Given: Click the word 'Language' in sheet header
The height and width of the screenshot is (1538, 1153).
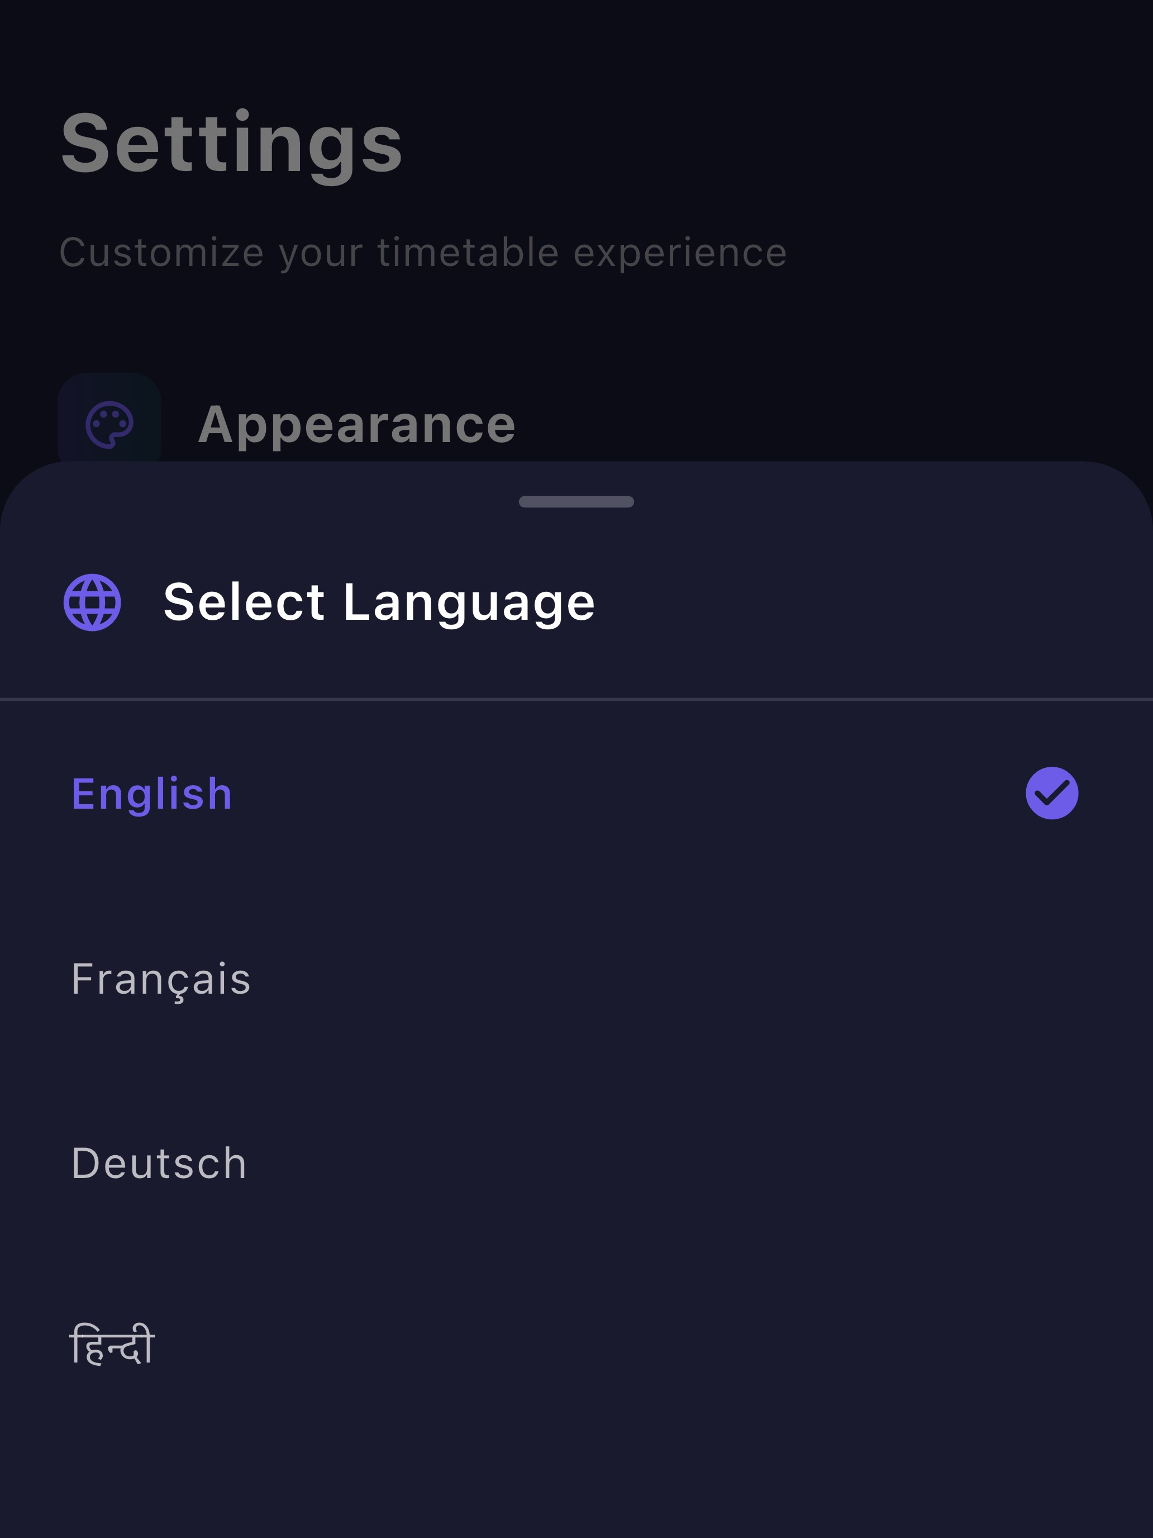Looking at the screenshot, I should [469, 602].
